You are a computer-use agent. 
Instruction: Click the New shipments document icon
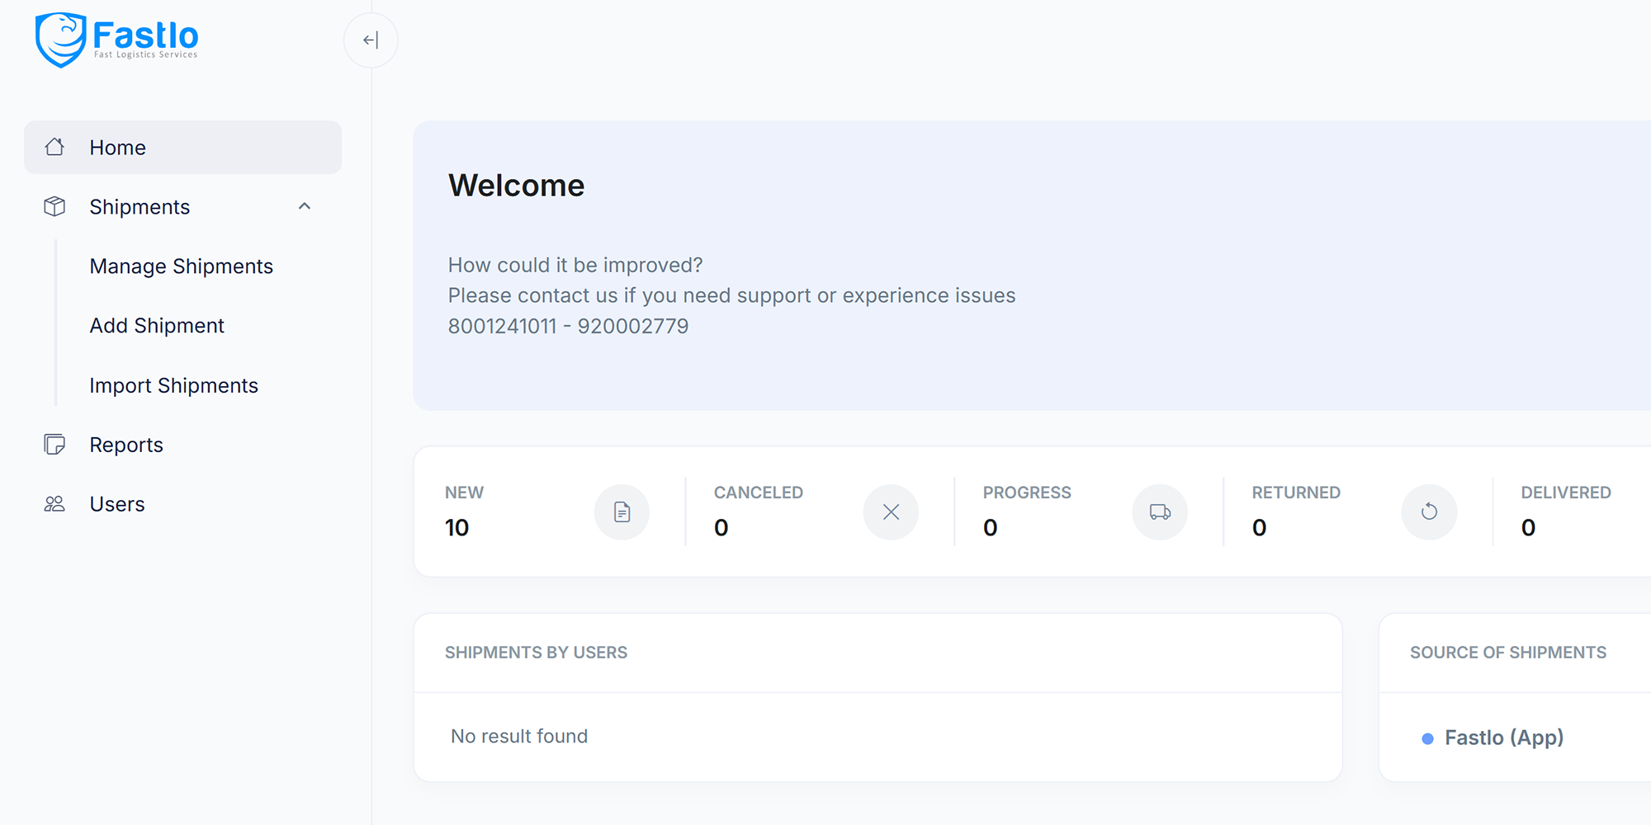tap(622, 512)
